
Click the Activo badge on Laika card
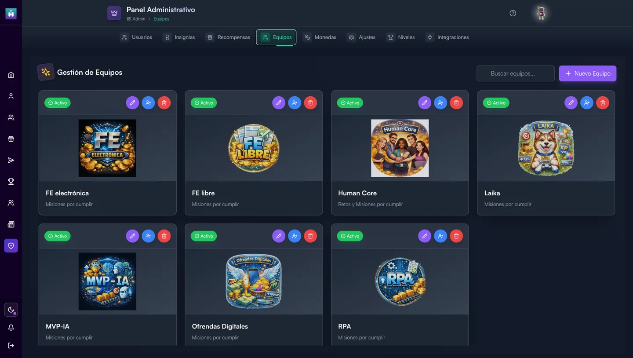click(x=496, y=103)
